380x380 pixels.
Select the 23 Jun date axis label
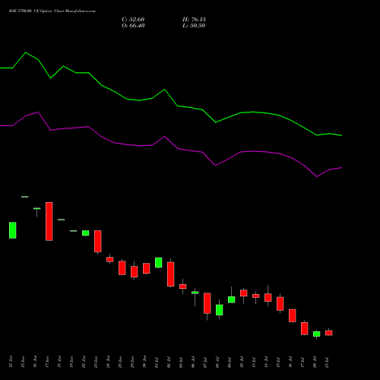pos(96,362)
